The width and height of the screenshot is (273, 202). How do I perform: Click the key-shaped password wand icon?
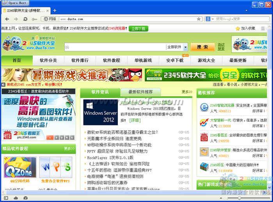(35, 19)
